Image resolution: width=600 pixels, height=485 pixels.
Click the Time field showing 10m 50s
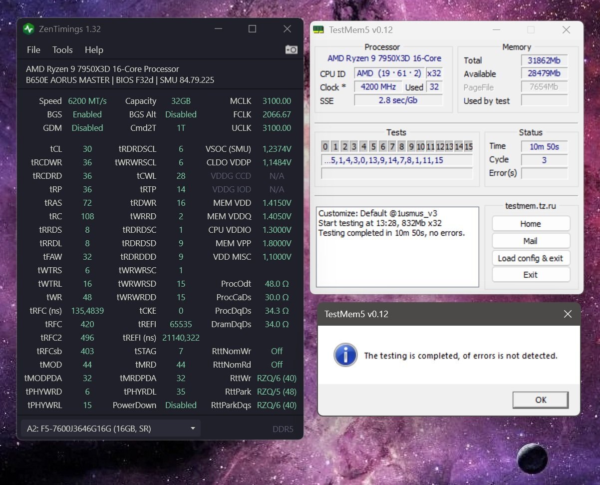coord(545,146)
